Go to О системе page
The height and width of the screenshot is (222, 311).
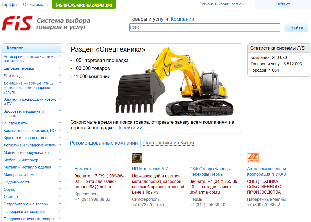pyautogui.click(x=33, y=5)
